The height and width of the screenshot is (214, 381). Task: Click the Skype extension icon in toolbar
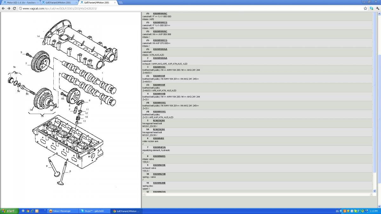click(x=371, y=8)
